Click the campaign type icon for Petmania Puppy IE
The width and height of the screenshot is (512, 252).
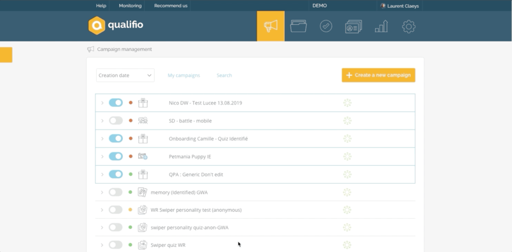(143, 156)
